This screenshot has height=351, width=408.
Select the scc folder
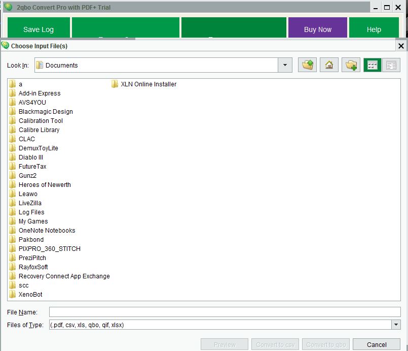(19, 285)
